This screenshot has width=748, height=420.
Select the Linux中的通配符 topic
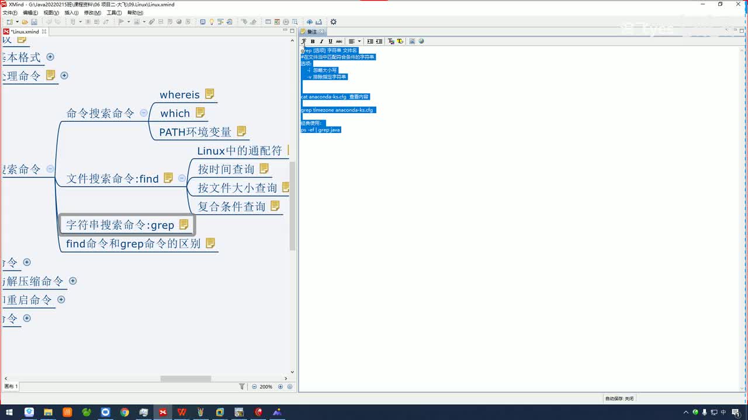tap(240, 150)
